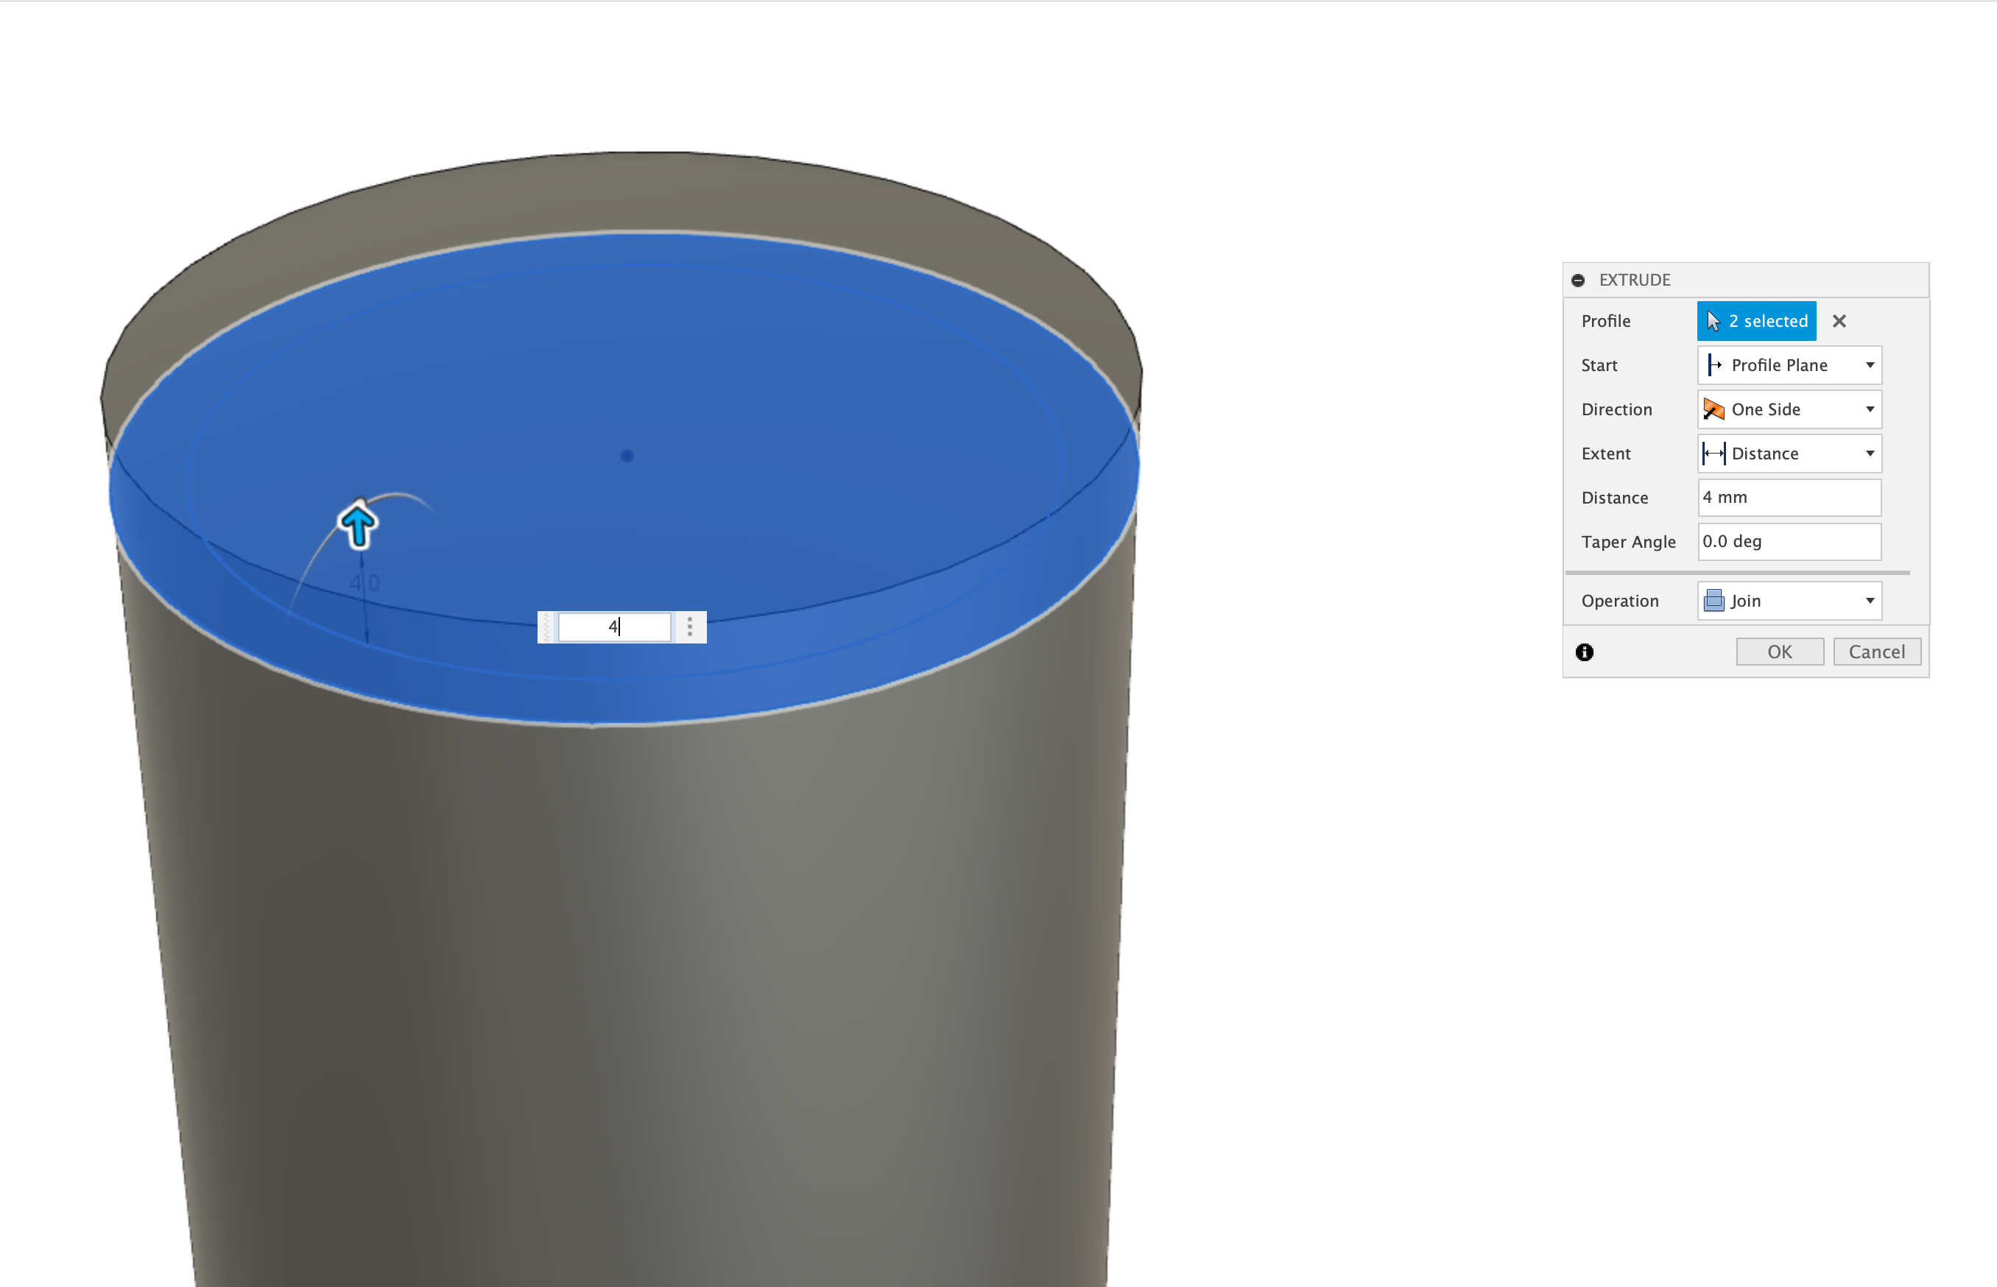Confirm extrude by clicking OK

pos(1780,651)
